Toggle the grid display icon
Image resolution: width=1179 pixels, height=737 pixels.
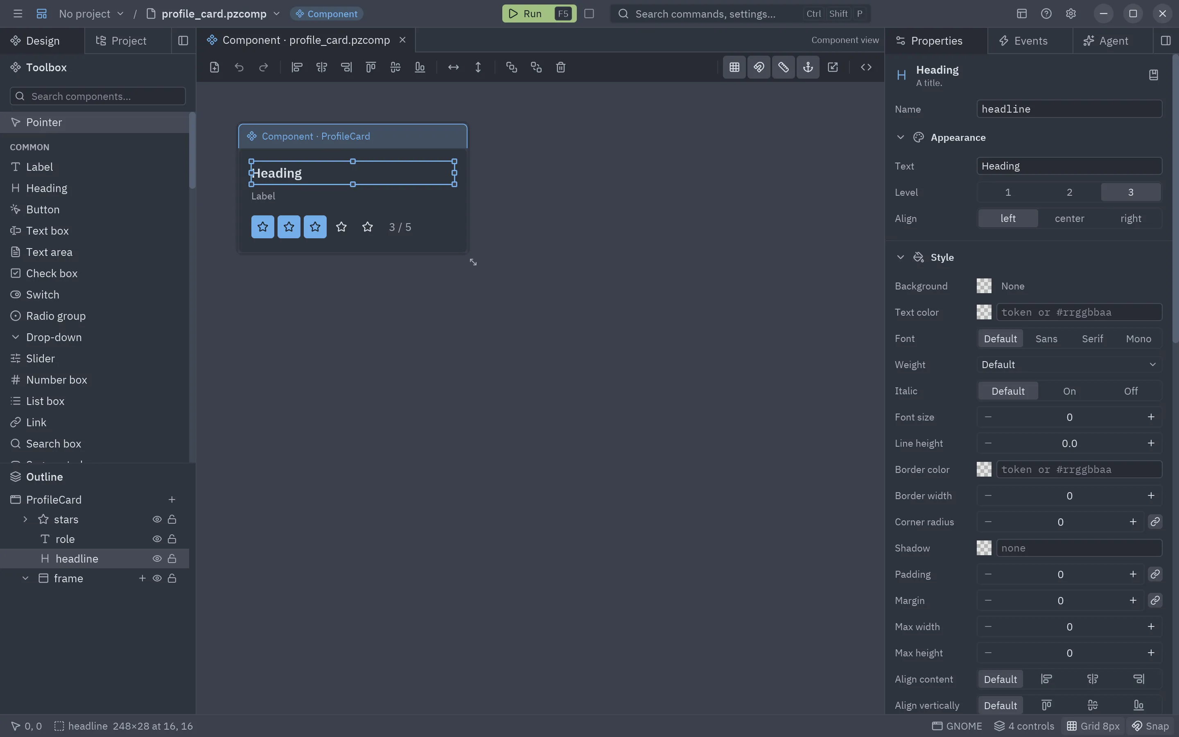734,67
